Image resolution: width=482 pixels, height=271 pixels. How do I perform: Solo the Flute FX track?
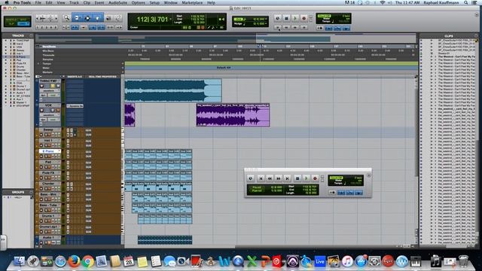[x=46, y=178]
